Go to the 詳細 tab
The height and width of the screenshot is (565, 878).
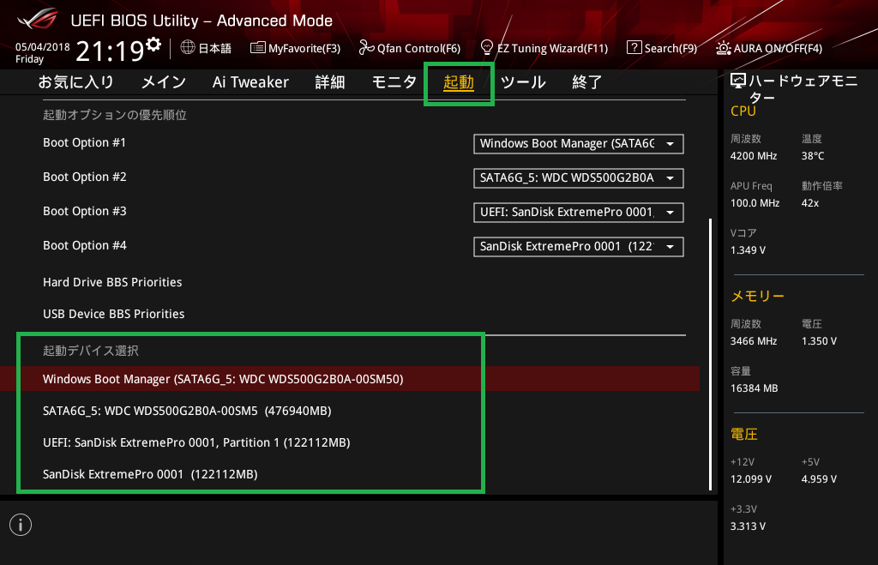pos(330,82)
